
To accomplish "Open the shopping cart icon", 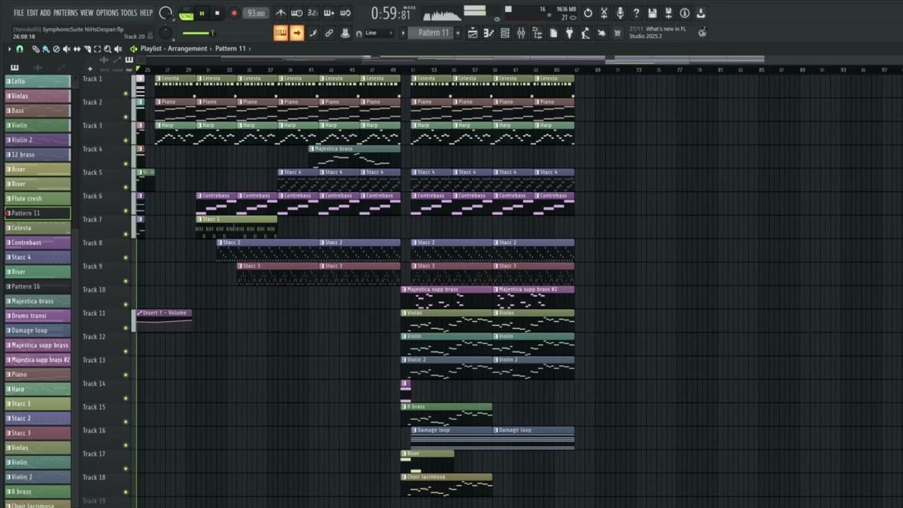I will (x=617, y=33).
